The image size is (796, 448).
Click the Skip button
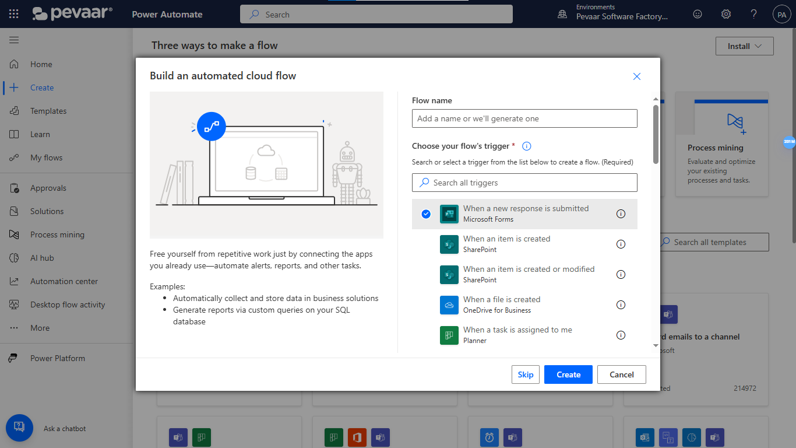pos(526,374)
